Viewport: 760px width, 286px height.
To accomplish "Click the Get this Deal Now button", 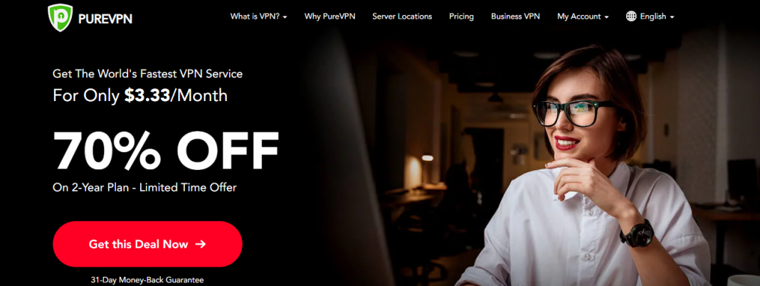I will tap(147, 244).
